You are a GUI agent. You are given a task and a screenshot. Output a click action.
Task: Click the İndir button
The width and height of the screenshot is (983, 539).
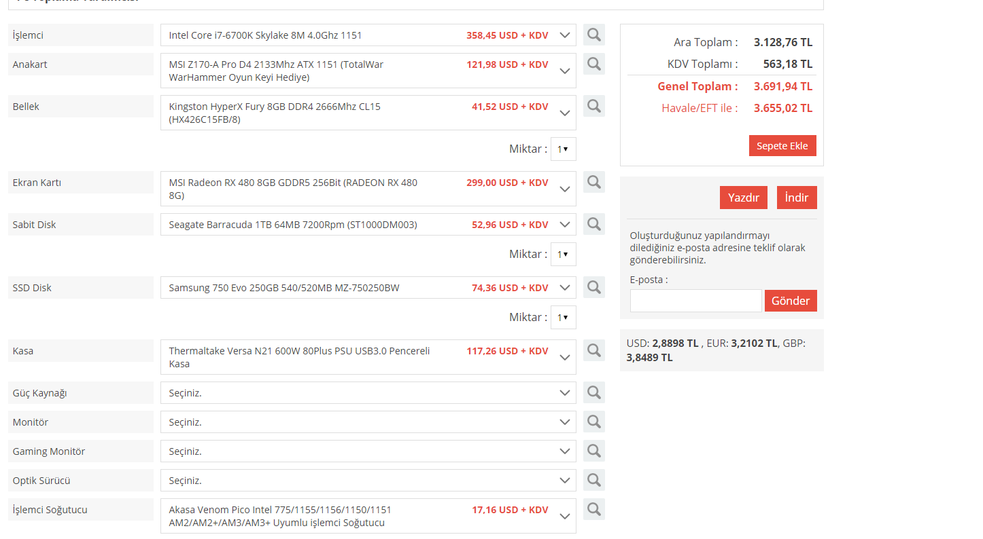point(797,198)
